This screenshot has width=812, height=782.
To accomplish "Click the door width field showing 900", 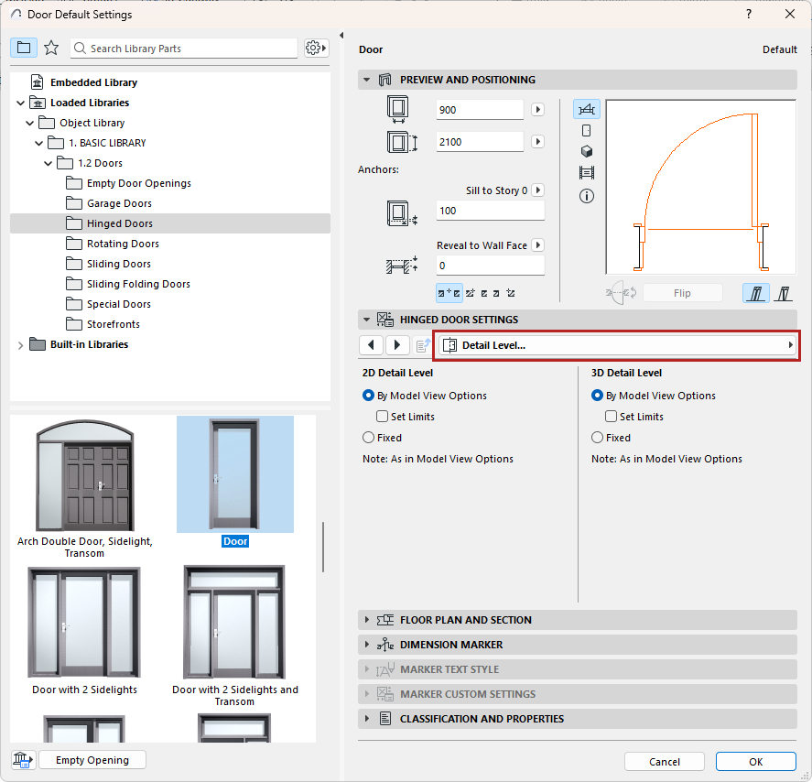I will point(479,110).
